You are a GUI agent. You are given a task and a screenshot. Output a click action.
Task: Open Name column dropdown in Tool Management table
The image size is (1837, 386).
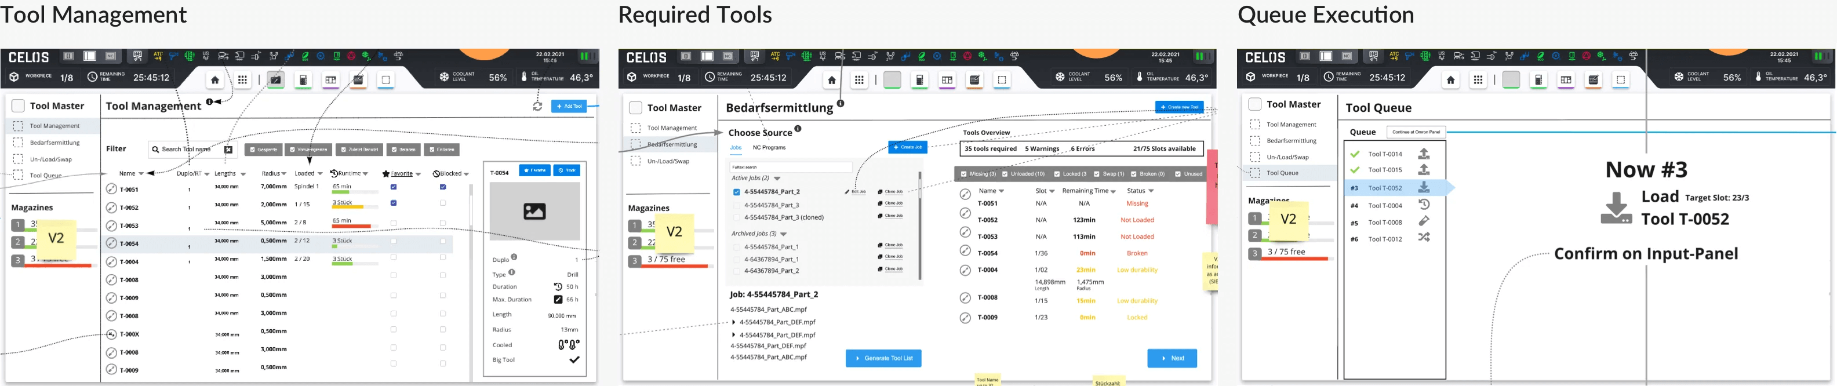(141, 174)
